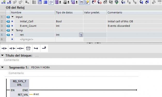Collapse the Input section in interface table

(12, 17)
